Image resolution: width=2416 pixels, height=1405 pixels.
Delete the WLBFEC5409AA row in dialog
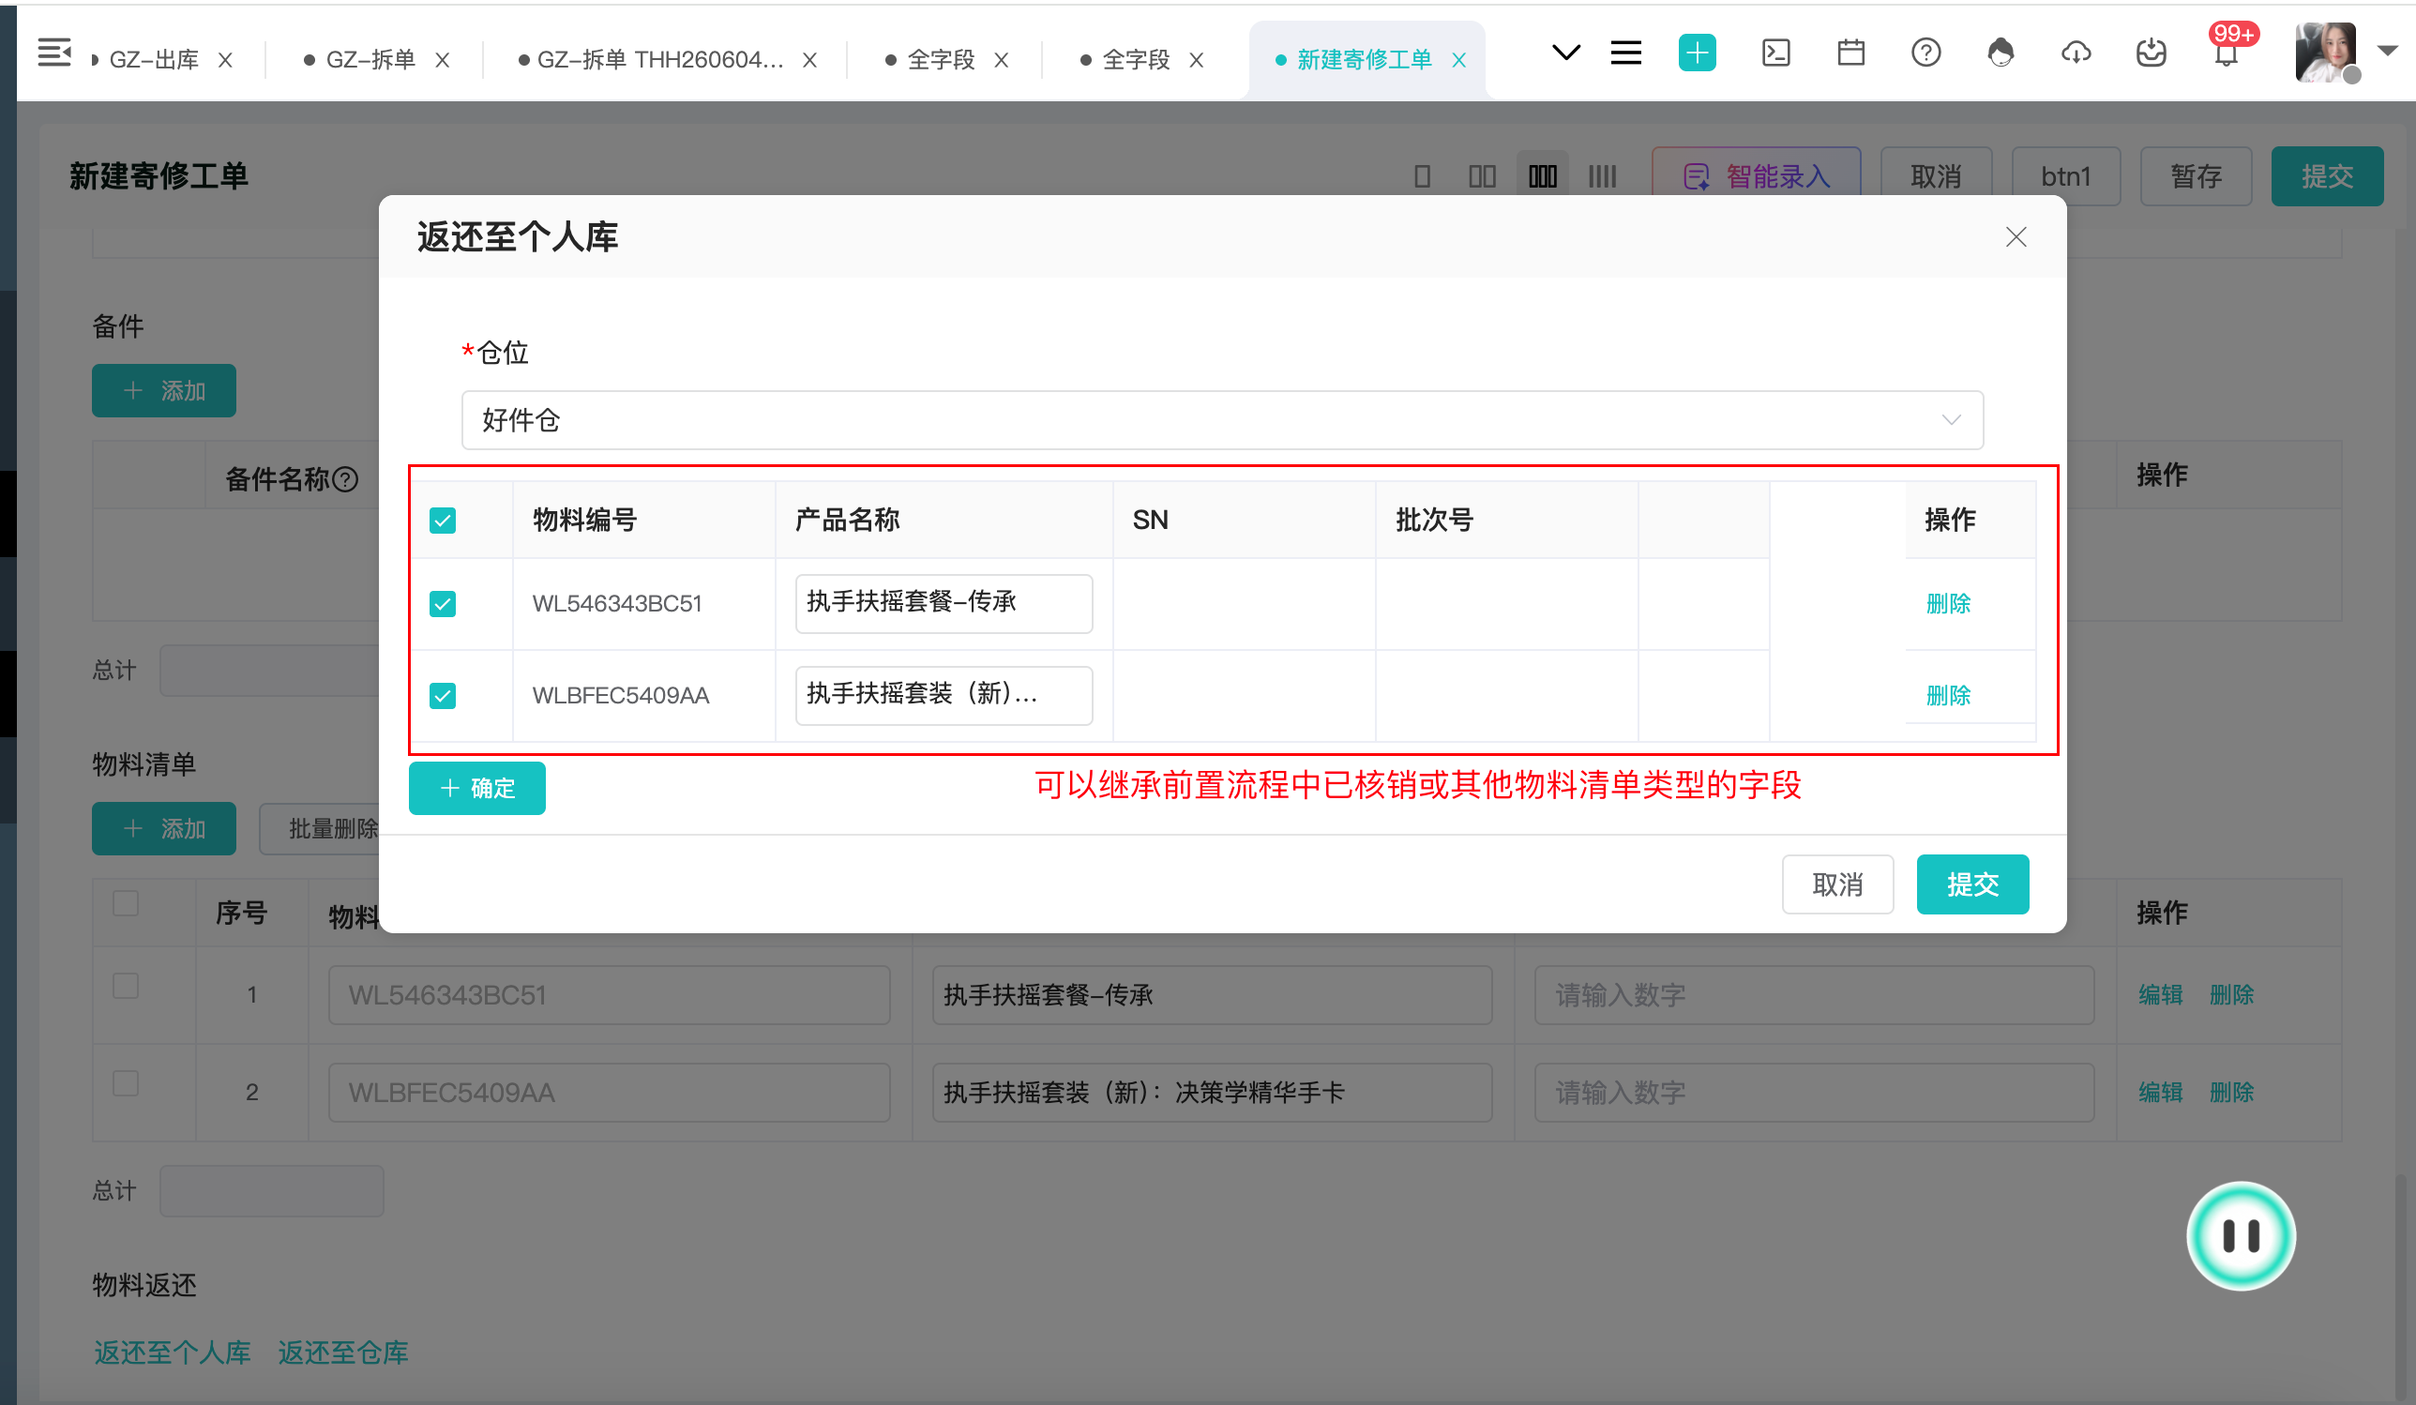pyautogui.click(x=1947, y=695)
